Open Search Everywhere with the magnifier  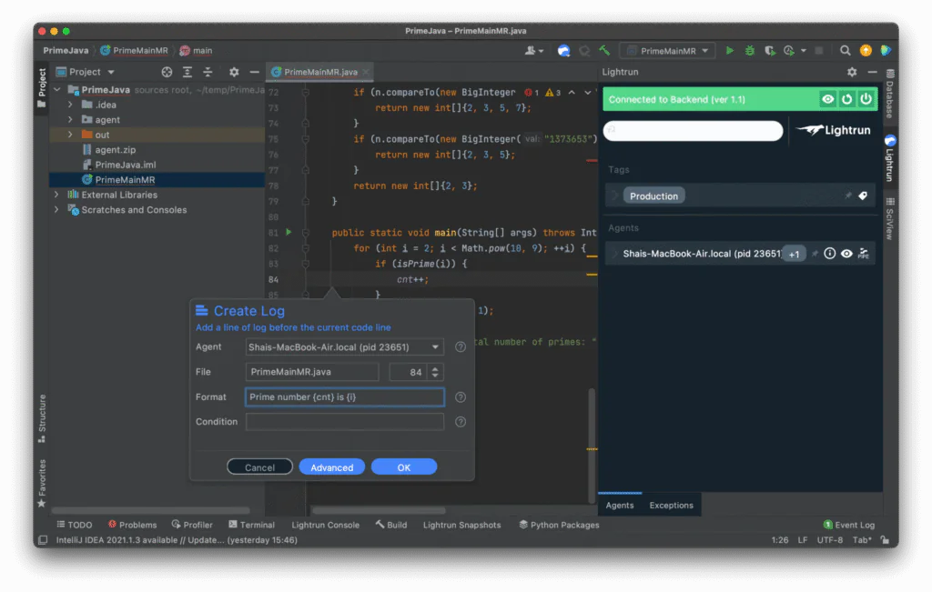point(845,50)
